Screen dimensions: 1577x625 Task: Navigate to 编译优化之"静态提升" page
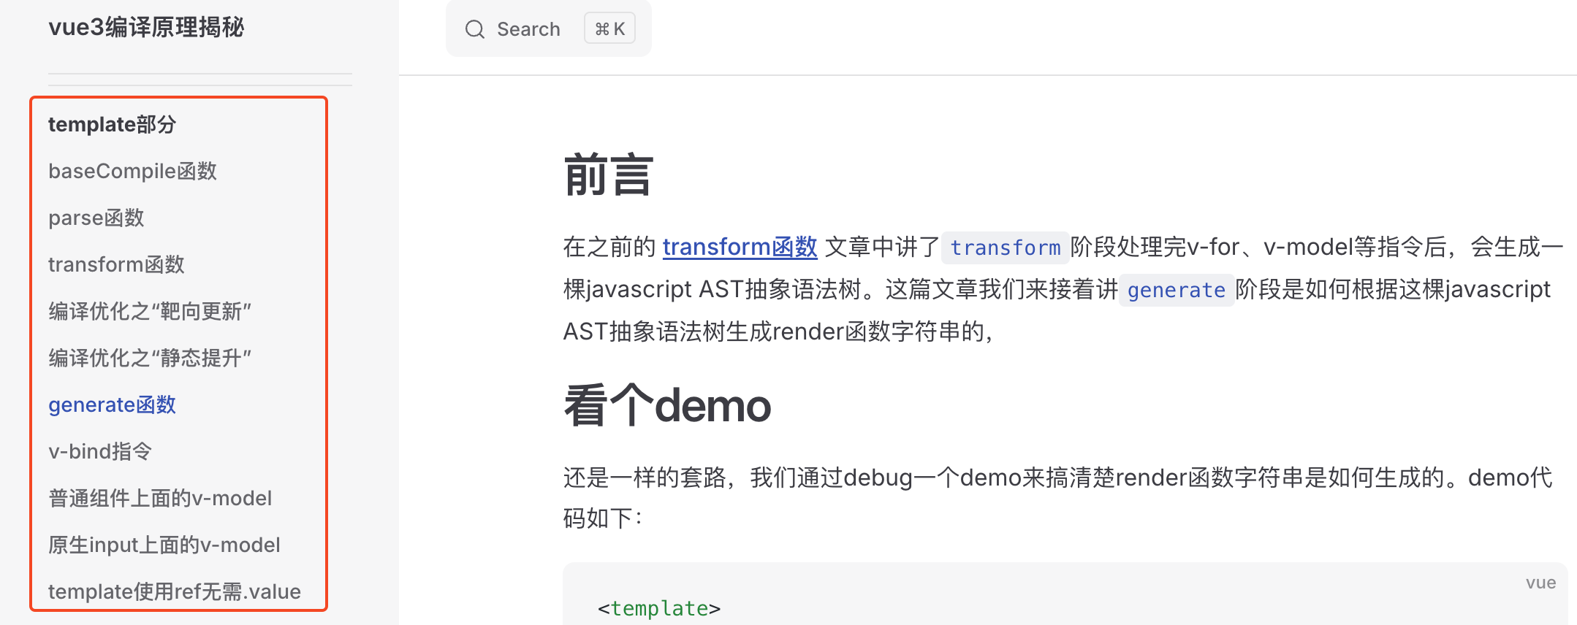click(150, 358)
